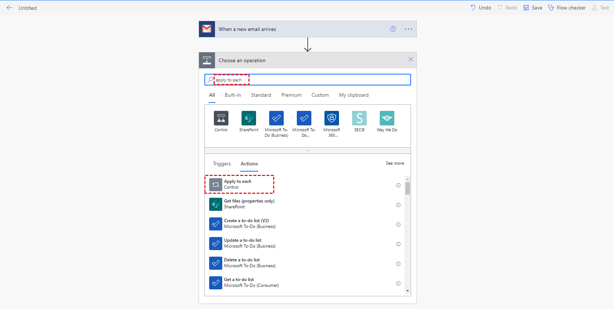Show info for Update a to-do list
614x309 pixels.
click(398, 244)
